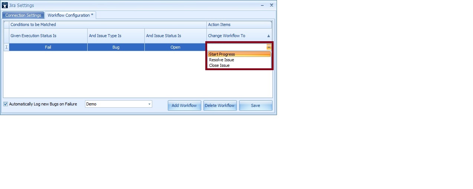The height and width of the screenshot is (189, 473).
Task: Click the Add Workflow button
Action: coord(184,105)
